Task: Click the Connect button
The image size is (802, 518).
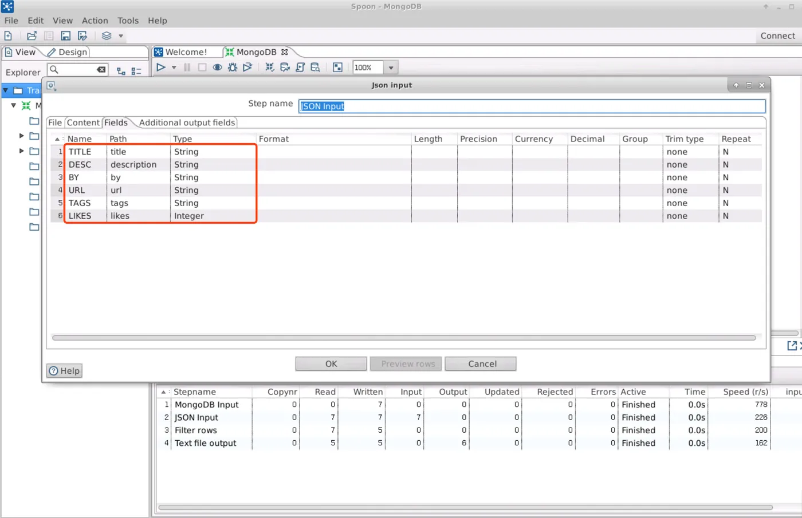Action: coord(777,35)
